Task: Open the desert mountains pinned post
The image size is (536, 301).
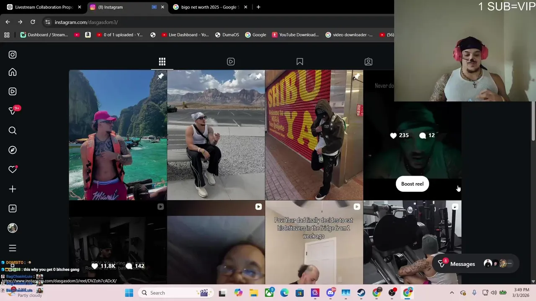Action: click(216, 135)
